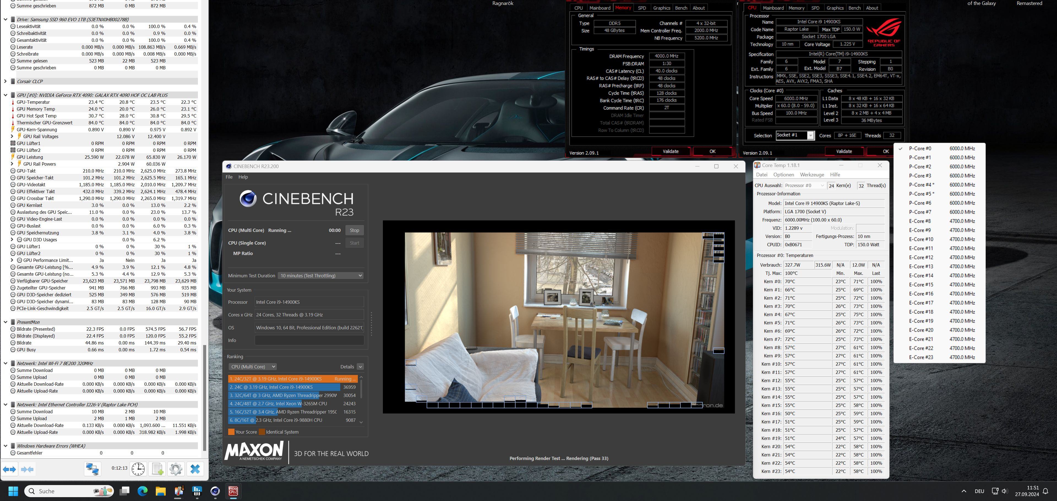This screenshot has width=1057, height=501.
Task: Open Core Temp Werkzeuge menu
Action: (x=812, y=175)
